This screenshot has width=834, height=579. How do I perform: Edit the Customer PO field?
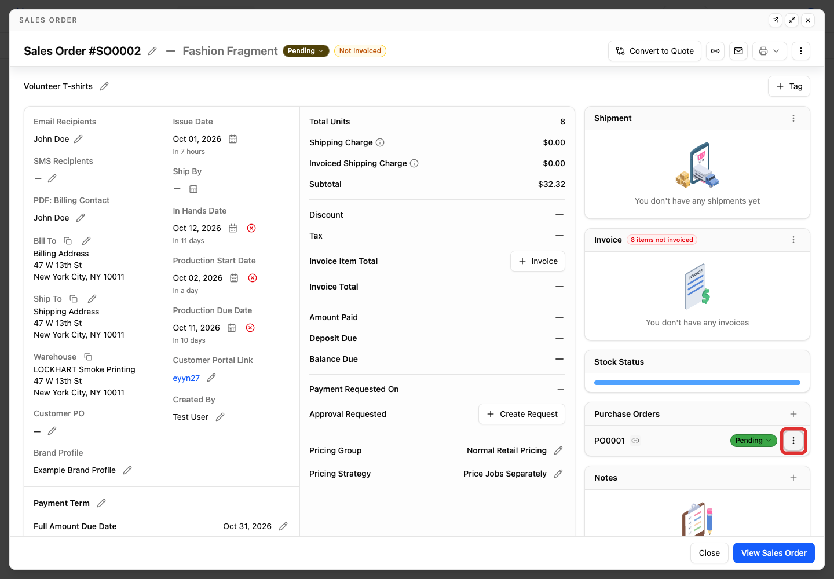coord(52,431)
